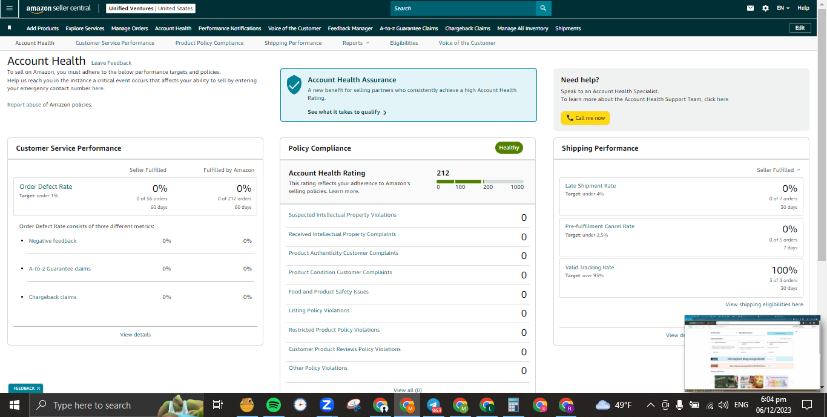Switch to Voice of the Customer tab
This screenshot has height=417, width=827.
pos(467,43)
